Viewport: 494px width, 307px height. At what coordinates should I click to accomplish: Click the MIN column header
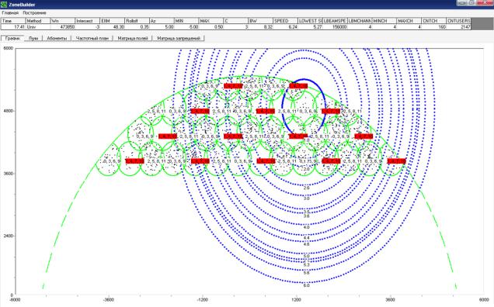186,21
